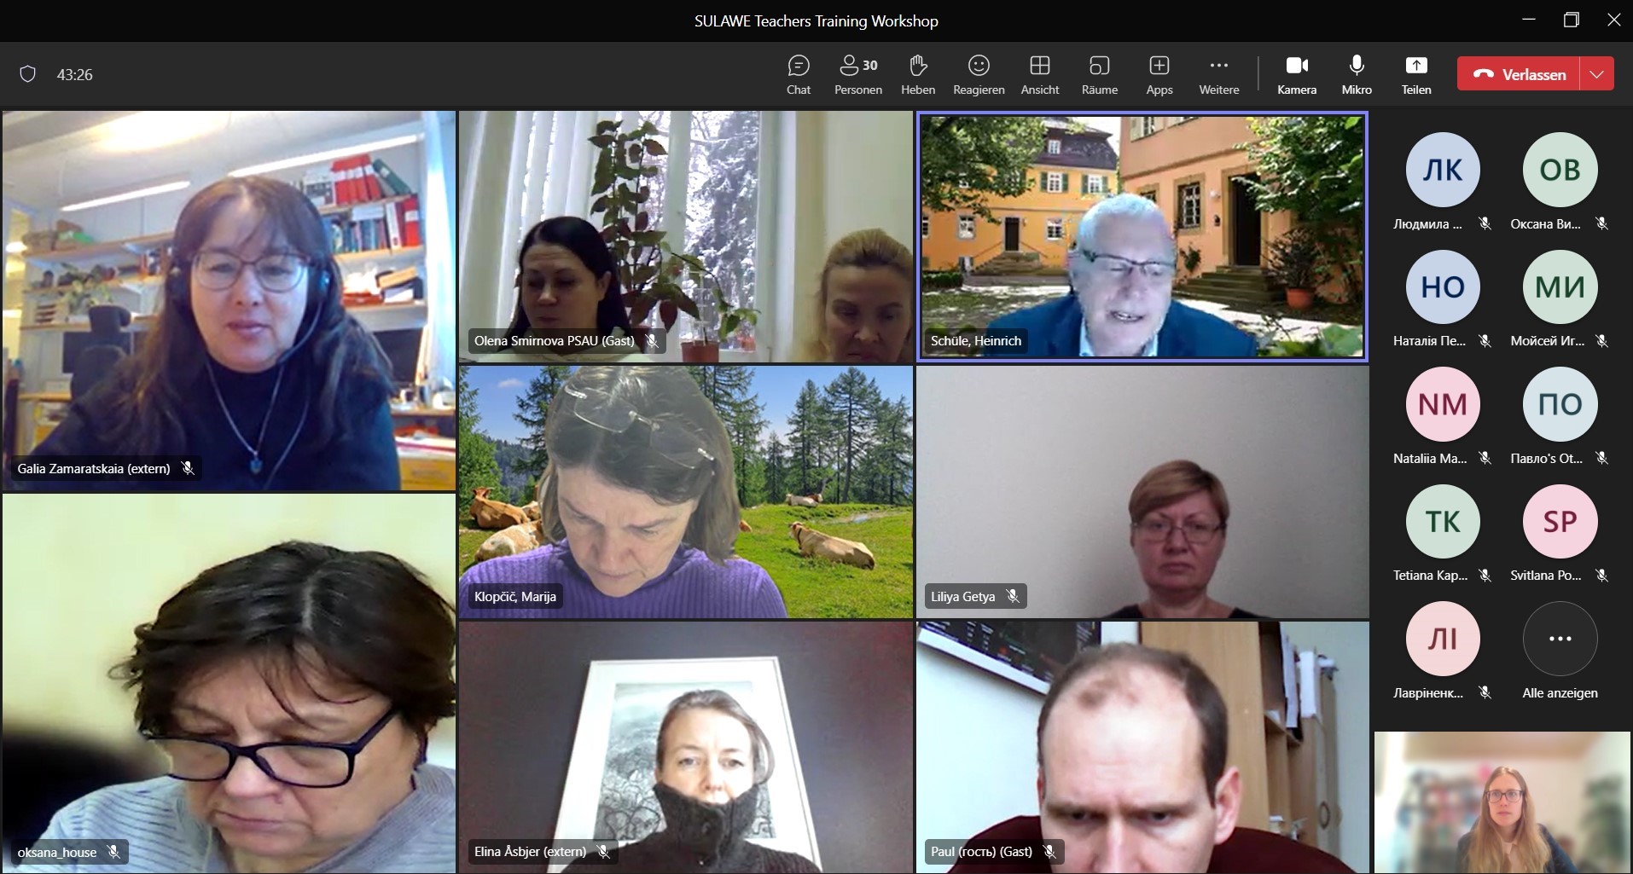Select the ОВ participant avatar
1633x874 pixels.
click(x=1560, y=170)
